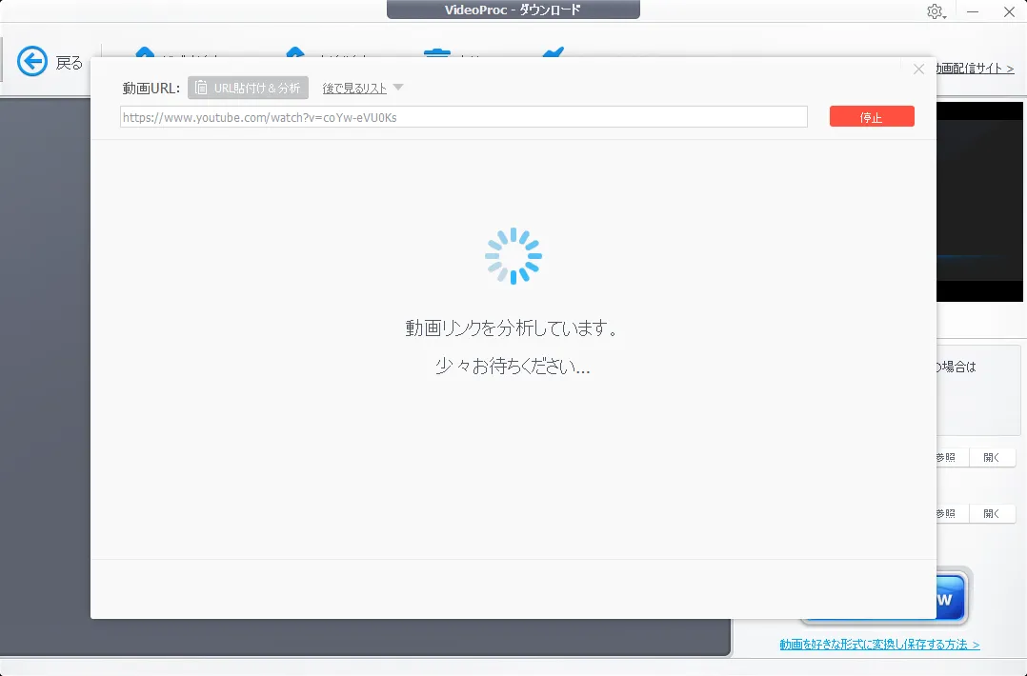Click the lower 開く button

point(992,514)
